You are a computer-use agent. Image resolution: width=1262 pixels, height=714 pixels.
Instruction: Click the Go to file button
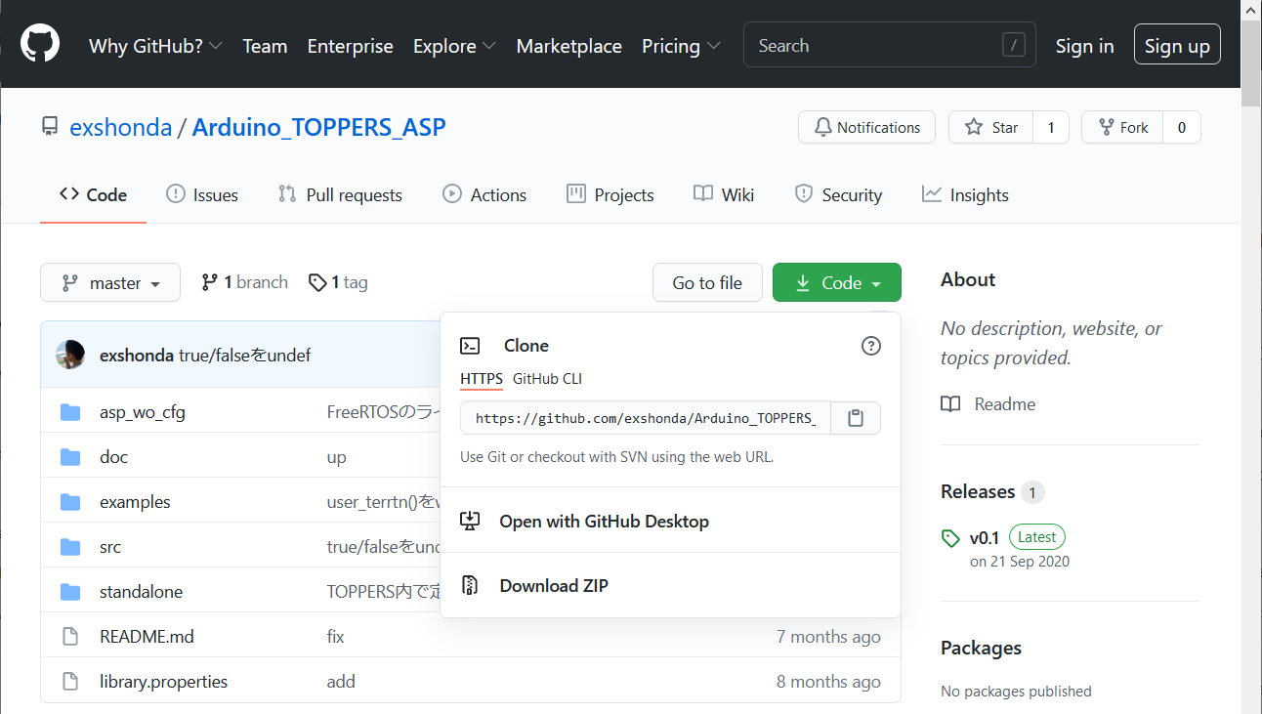pos(707,282)
